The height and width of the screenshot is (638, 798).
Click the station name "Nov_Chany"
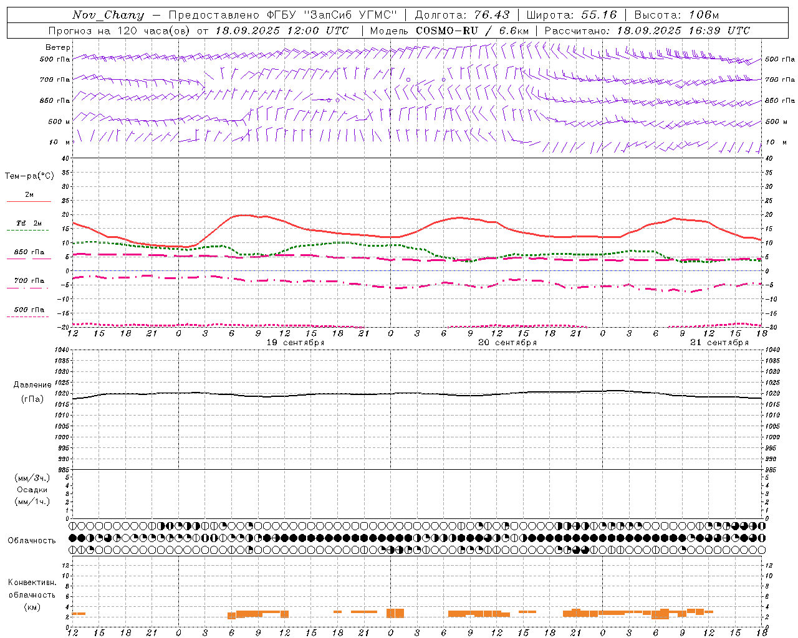(108, 15)
